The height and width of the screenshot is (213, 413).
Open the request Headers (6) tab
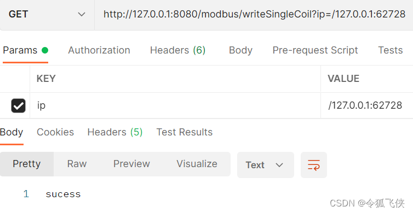coord(178,50)
